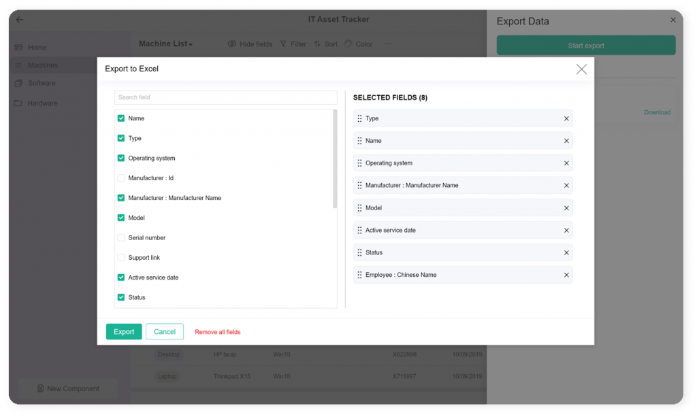The width and height of the screenshot is (697, 417).
Task: Enable the Manufacturer : Id checkbox
Action: (121, 178)
